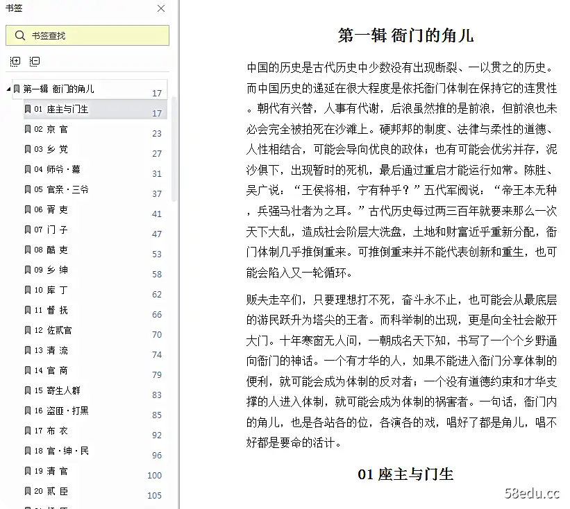The height and width of the screenshot is (509, 570).
Task: Click the expand all bookmarks icon
Action: [15, 61]
